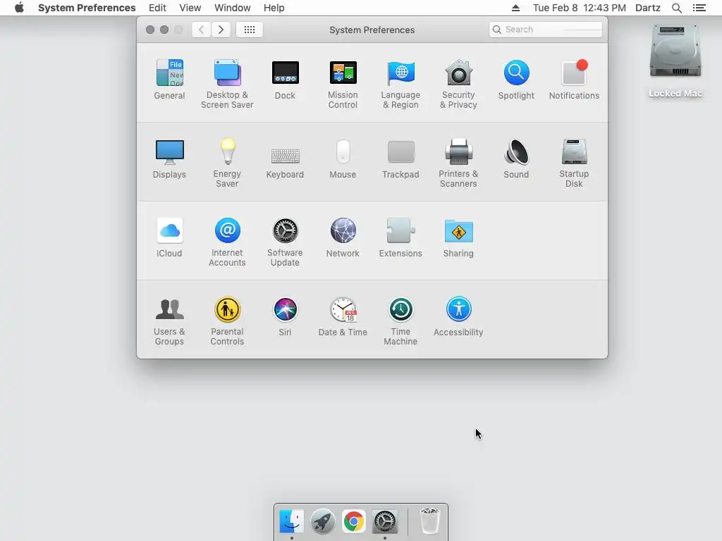Open Spotlight search from menu bar
The image size is (722, 541).
677,8
